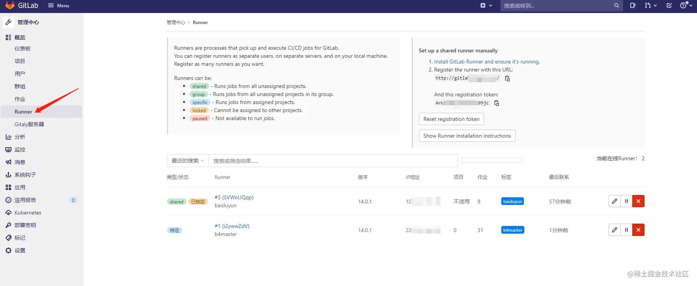Click the baiduyun tag label
The image size is (697, 286).
[512, 201]
